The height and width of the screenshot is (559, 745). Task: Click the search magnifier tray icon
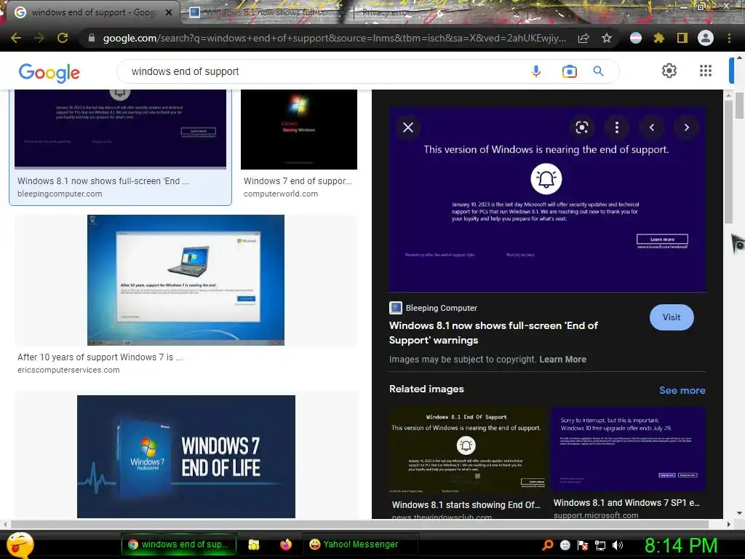(547, 545)
